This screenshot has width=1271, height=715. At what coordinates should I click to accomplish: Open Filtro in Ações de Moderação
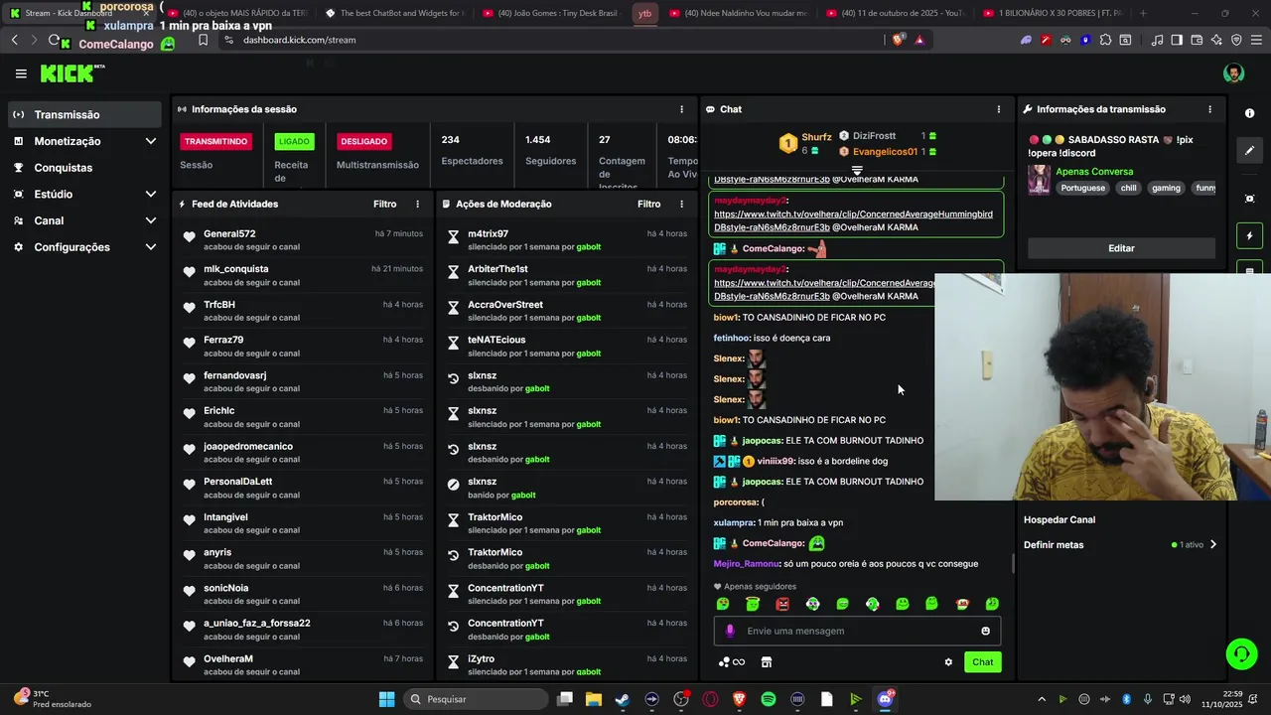[x=649, y=204]
